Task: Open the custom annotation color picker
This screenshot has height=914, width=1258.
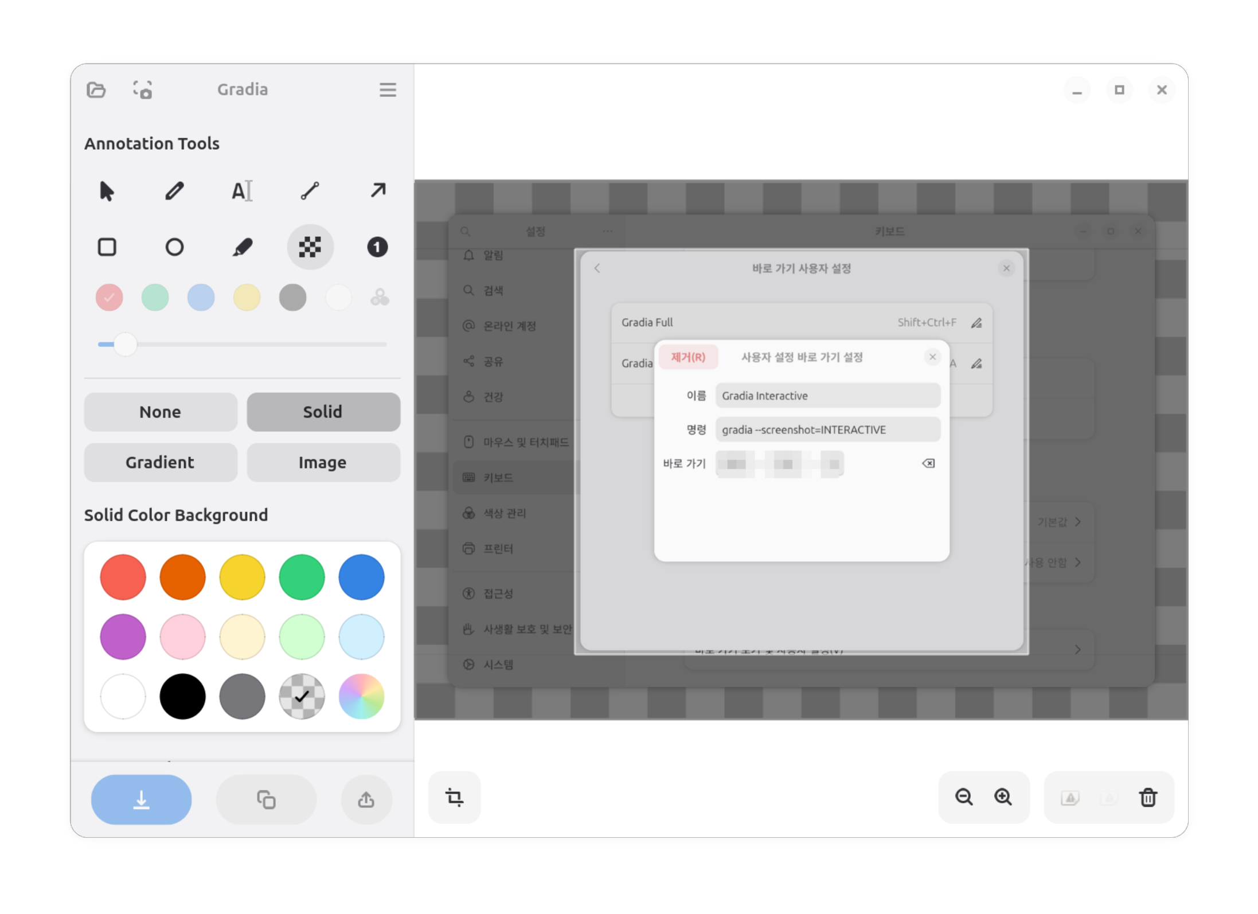Action: 380,298
